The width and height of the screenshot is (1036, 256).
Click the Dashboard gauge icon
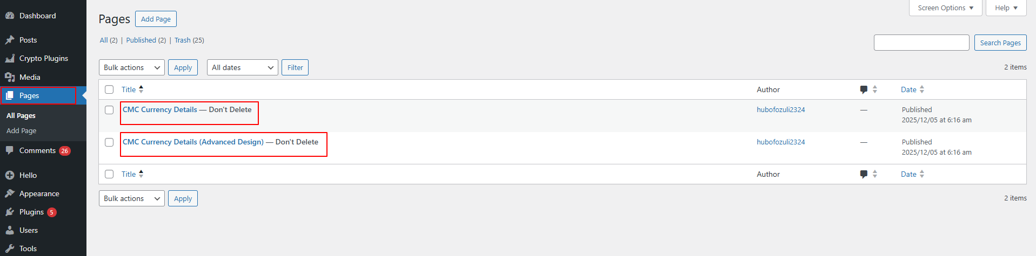[10, 16]
